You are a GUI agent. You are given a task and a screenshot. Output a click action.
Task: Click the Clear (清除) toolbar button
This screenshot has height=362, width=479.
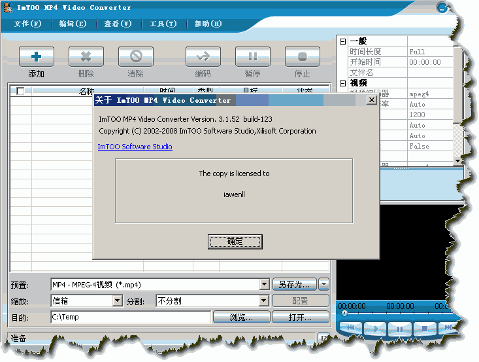point(136,56)
